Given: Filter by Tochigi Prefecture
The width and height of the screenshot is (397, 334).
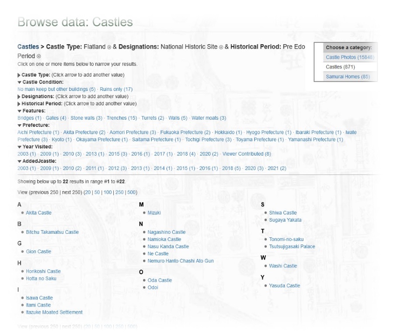Looking at the screenshot, I should tap(209, 139).
